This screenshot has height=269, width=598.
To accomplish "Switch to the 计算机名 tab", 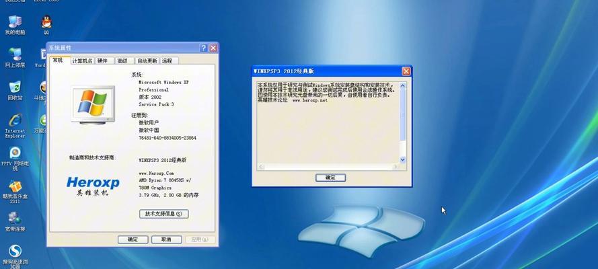I will pyautogui.click(x=82, y=61).
